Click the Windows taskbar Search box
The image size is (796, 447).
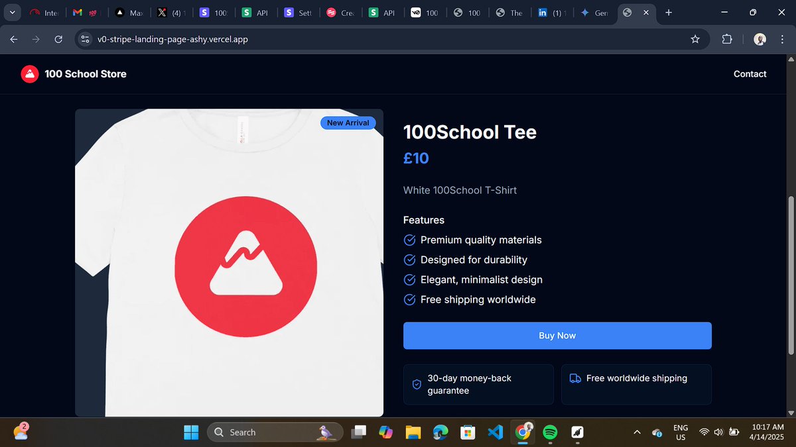(x=275, y=432)
